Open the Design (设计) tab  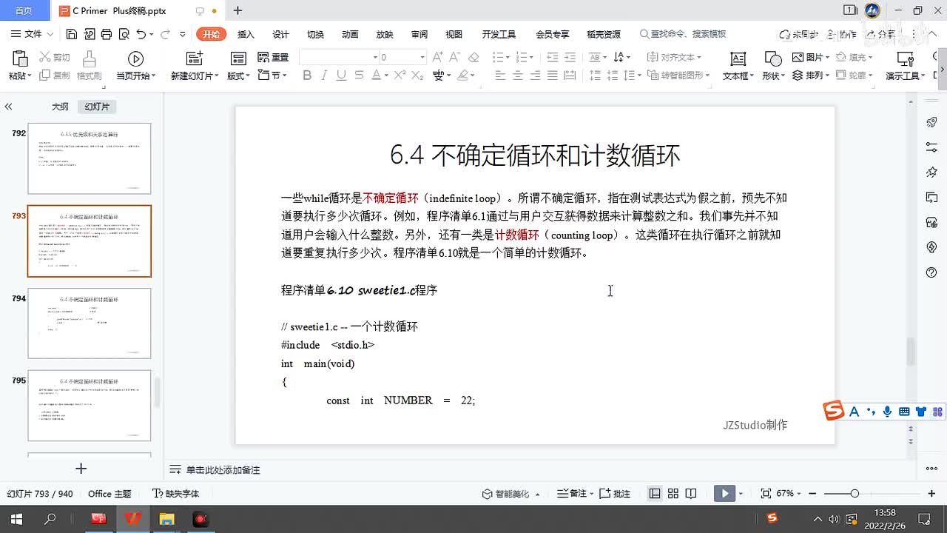(x=280, y=34)
